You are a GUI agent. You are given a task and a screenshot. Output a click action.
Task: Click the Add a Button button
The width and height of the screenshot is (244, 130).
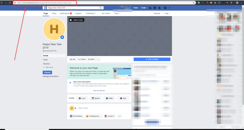[152, 59]
